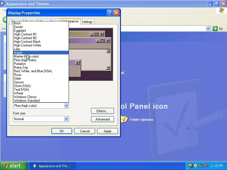The height and width of the screenshot is (170, 227).
Task: Click the Effects... button
Action: [102, 111]
